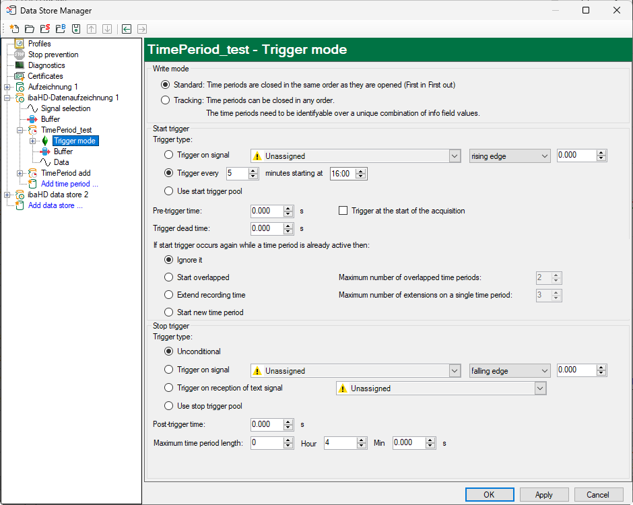
Task: Expand the Trigger mode tree node
Action: click(32, 141)
